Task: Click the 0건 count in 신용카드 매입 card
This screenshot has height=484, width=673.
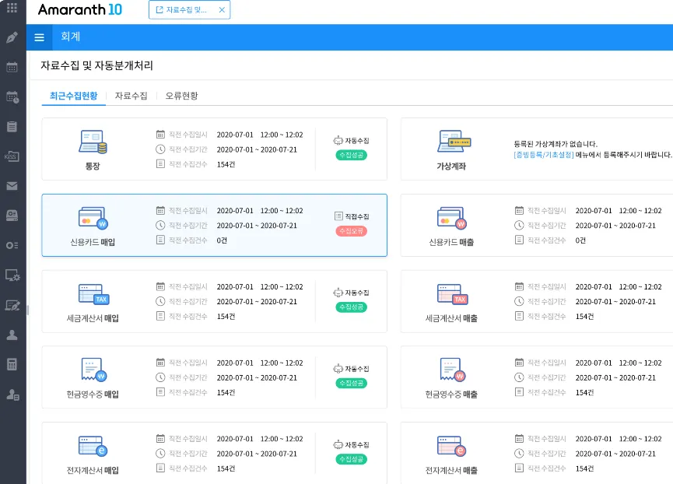Action: click(222, 240)
